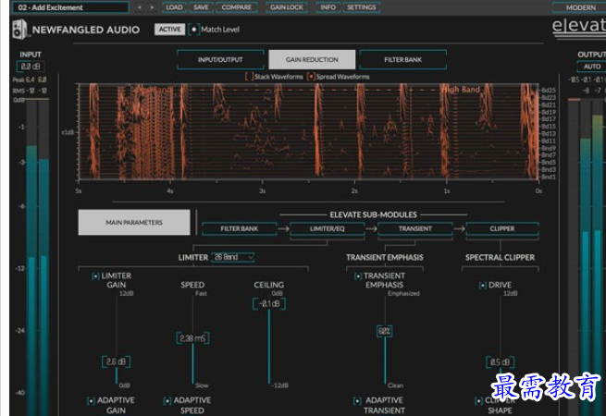Select the MAIN PARAMETERS tab

point(134,223)
